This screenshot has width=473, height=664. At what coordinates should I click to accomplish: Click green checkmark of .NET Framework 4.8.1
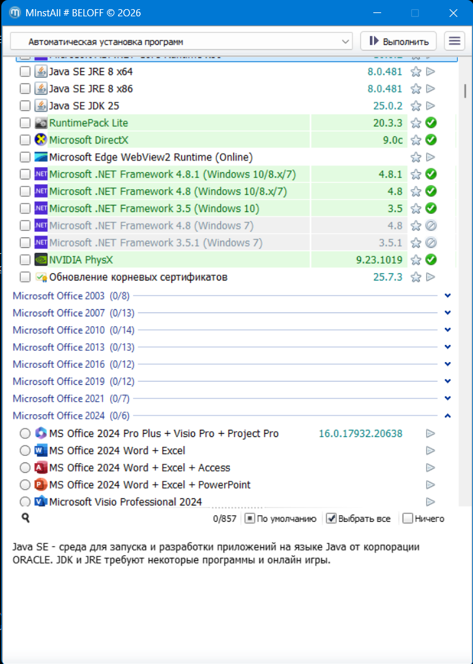pyautogui.click(x=431, y=174)
